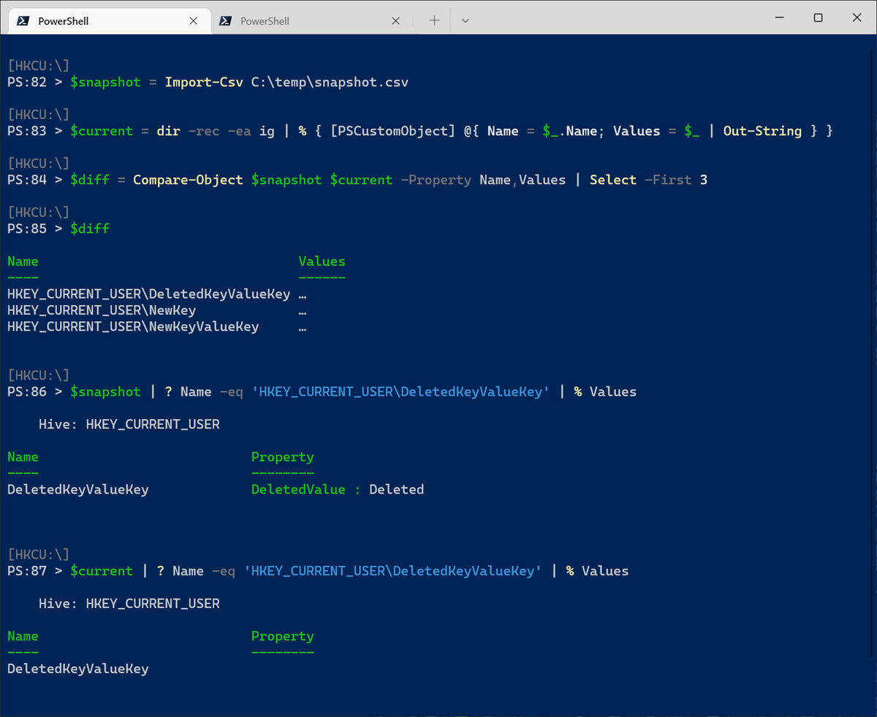The image size is (877, 717).
Task: Click '$snapshot' on line PS:86
Action: click(x=106, y=392)
